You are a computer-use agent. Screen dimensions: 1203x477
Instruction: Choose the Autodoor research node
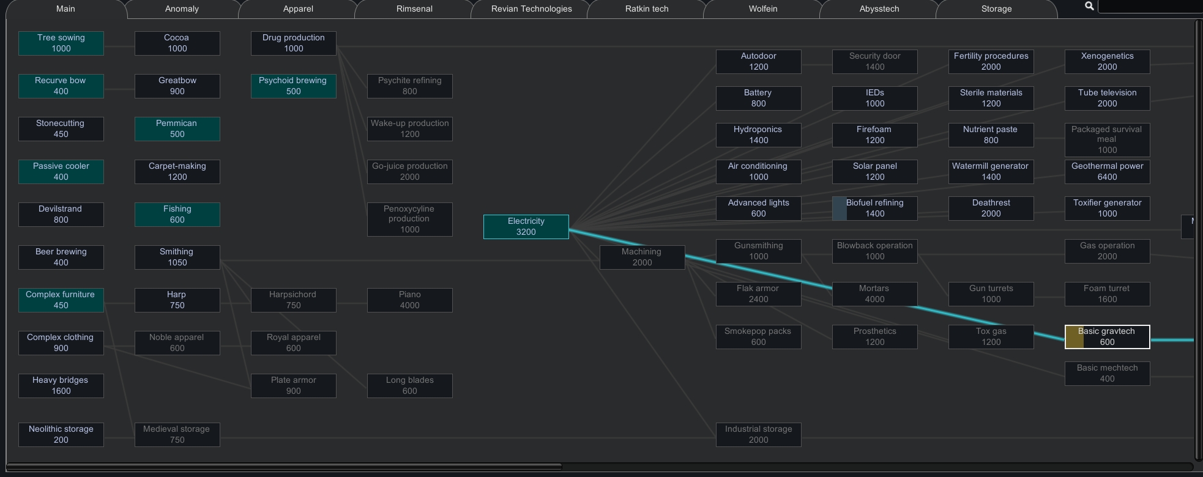pyautogui.click(x=759, y=62)
